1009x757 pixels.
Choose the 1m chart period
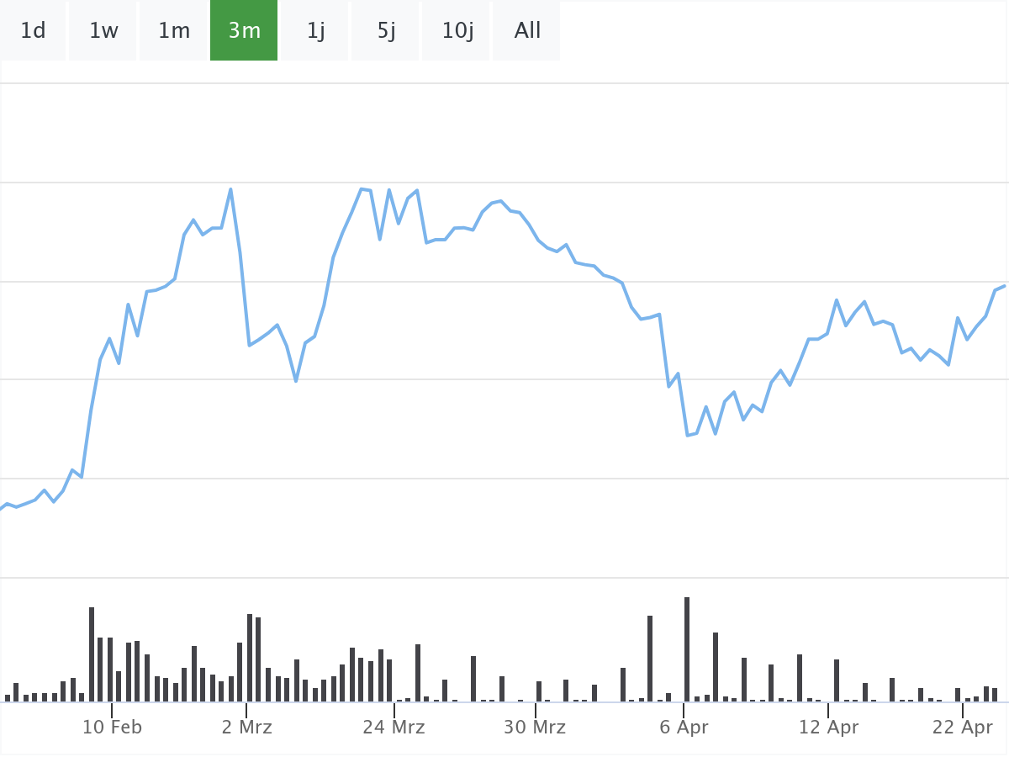[x=174, y=31]
